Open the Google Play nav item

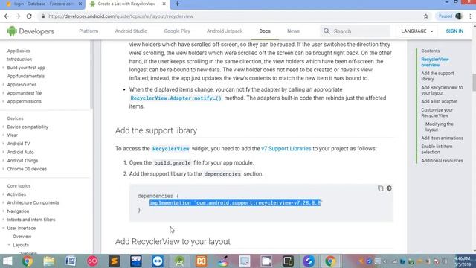pyautogui.click(x=177, y=31)
